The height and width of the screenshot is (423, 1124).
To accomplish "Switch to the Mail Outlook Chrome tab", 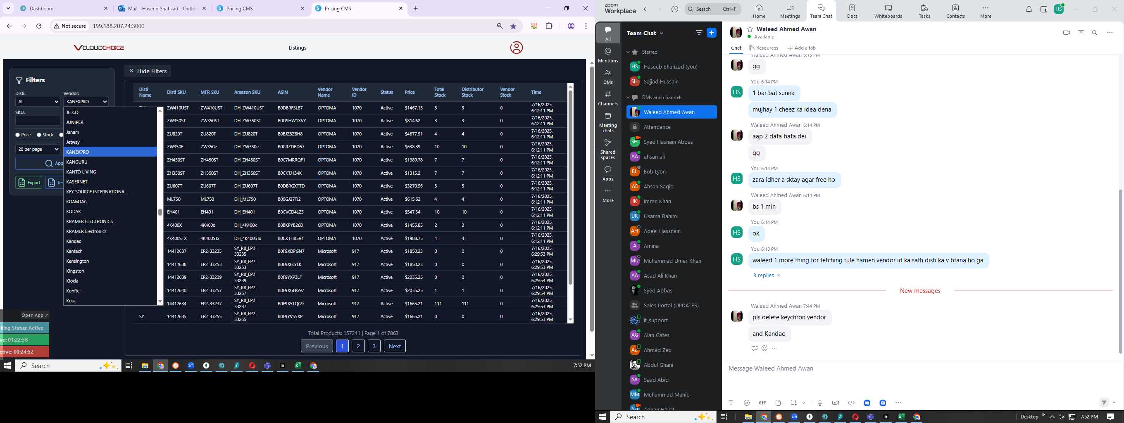I will coord(162,8).
